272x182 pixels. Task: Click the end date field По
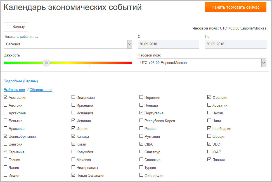coord(235,44)
